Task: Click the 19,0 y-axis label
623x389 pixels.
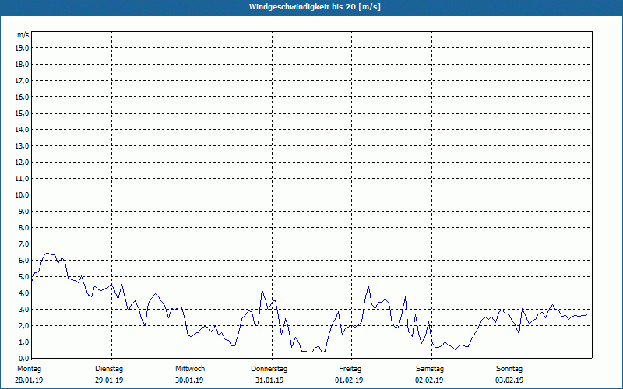Action: [23, 48]
